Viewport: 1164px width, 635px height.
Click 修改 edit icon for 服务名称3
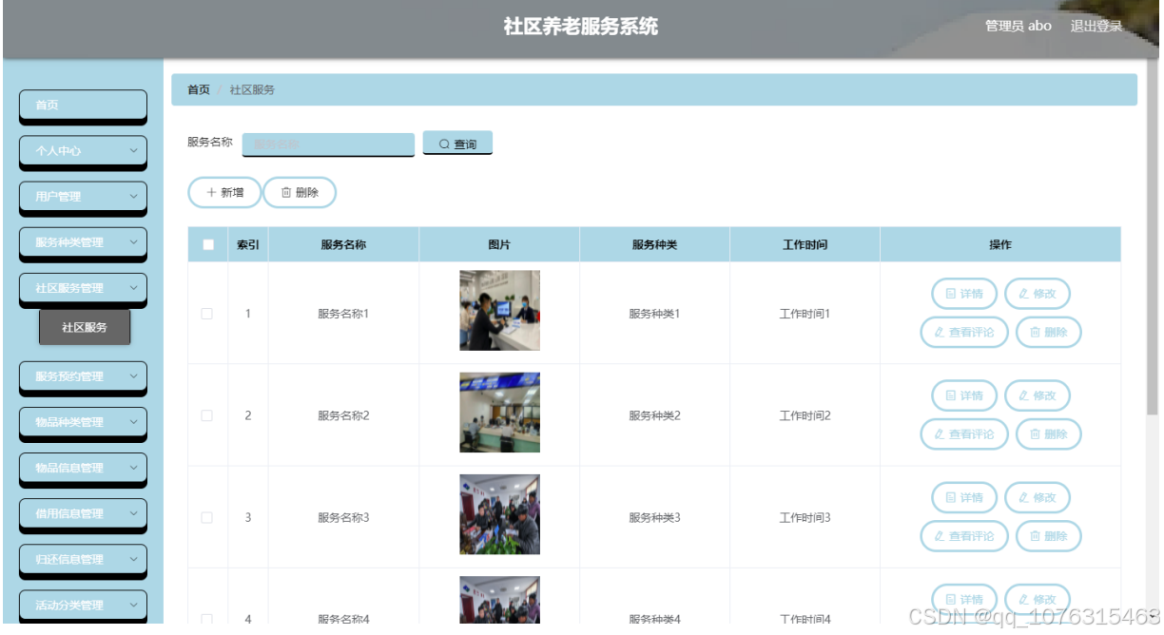click(1024, 497)
